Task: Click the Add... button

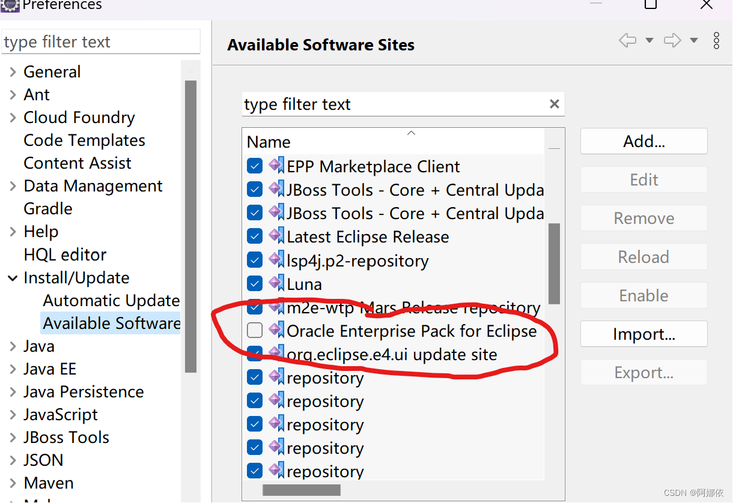Action: [644, 141]
